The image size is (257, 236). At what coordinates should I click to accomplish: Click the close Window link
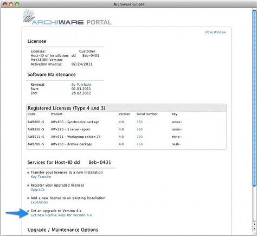coord(215,32)
